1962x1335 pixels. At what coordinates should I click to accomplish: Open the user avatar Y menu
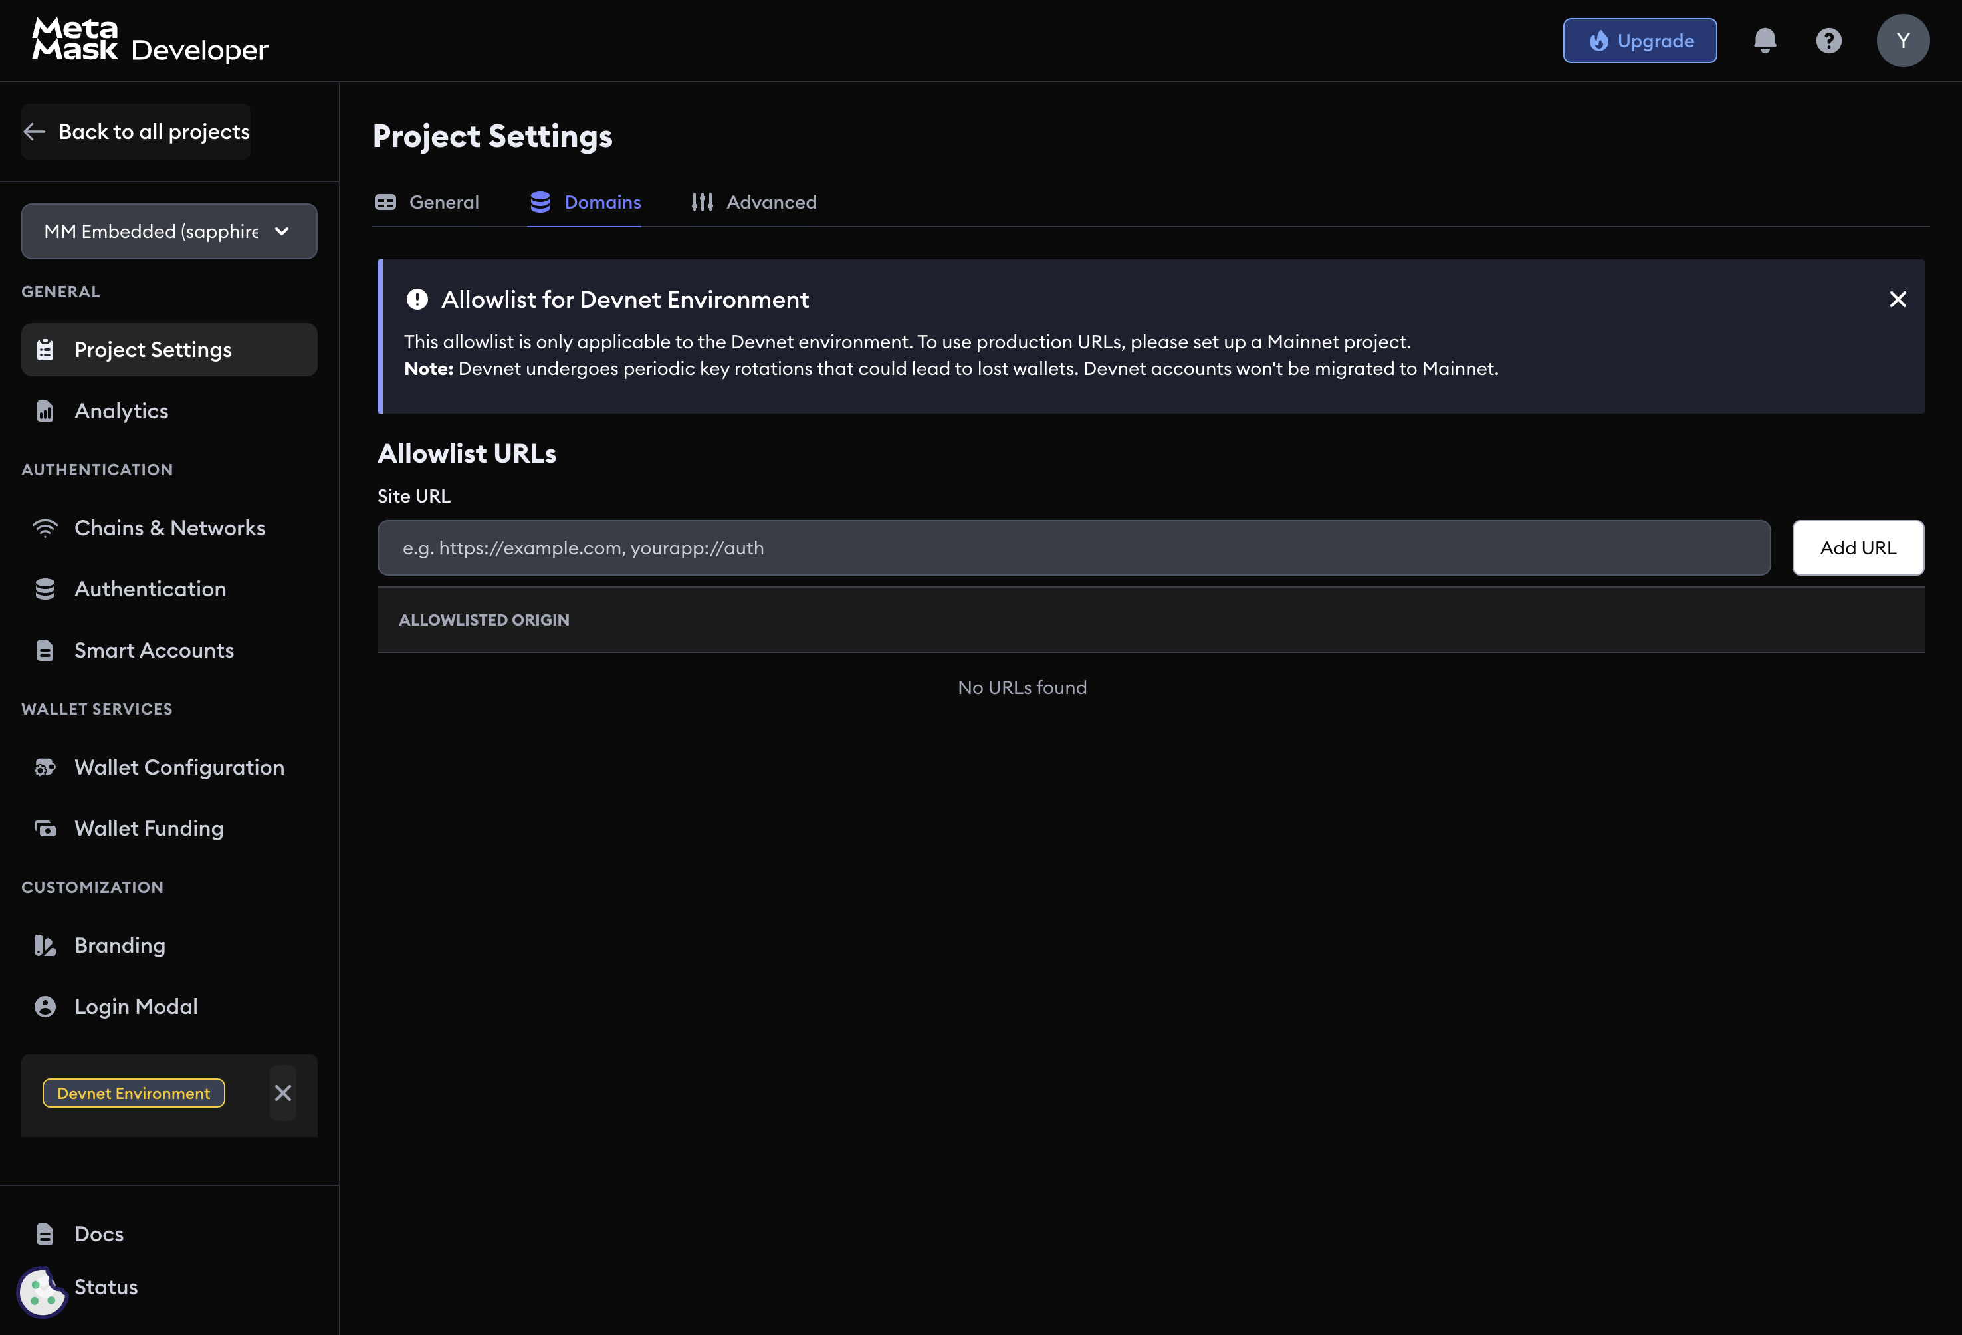pyautogui.click(x=1903, y=41)
